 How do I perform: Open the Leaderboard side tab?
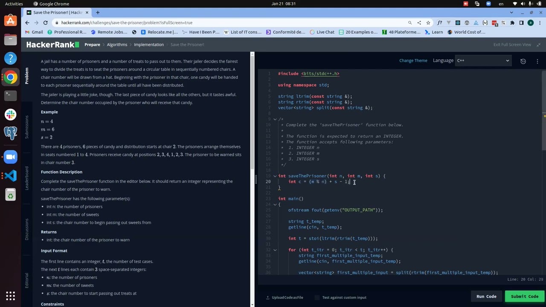[26, 178]
